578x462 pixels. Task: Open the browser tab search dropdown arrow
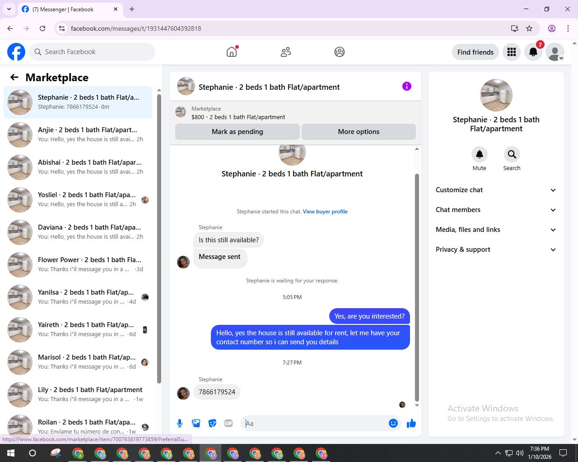coord(9,9)
